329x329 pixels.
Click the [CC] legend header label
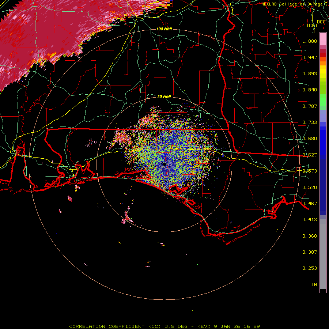312,25
